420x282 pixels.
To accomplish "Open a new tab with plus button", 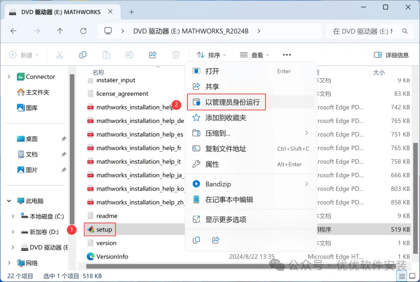I will click(131, 12).
